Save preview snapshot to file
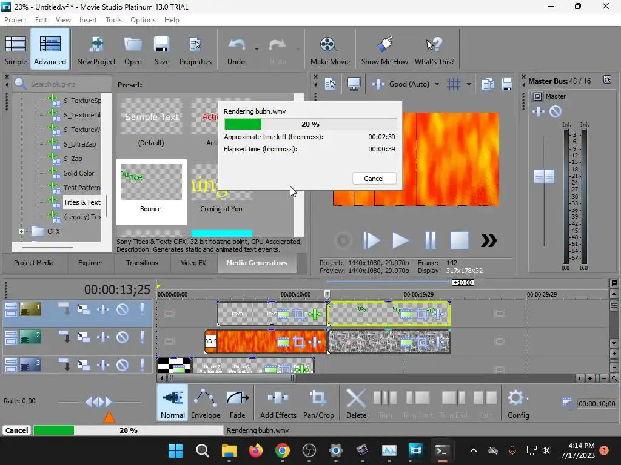The image size is (621, 465). pos(507,84)
